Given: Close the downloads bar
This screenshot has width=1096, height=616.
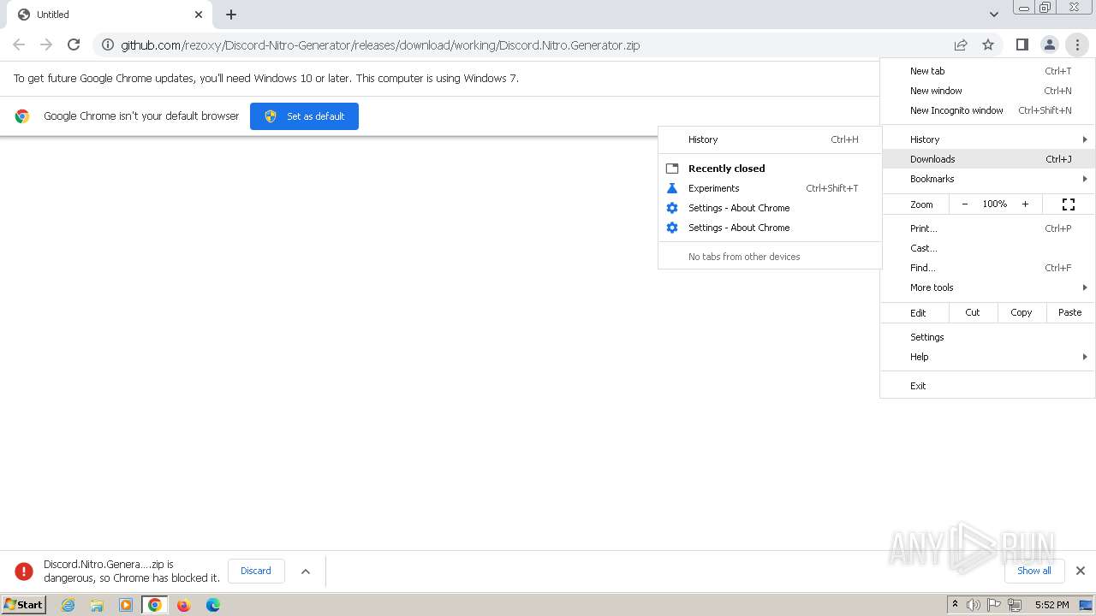Looking at the screenshot, I should [x=1081, y=571].
